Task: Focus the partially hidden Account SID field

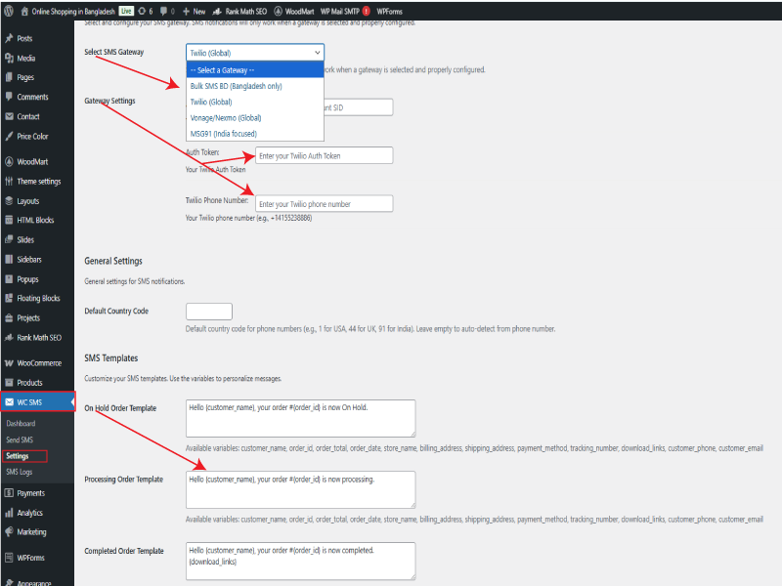Action: point(359,107)
